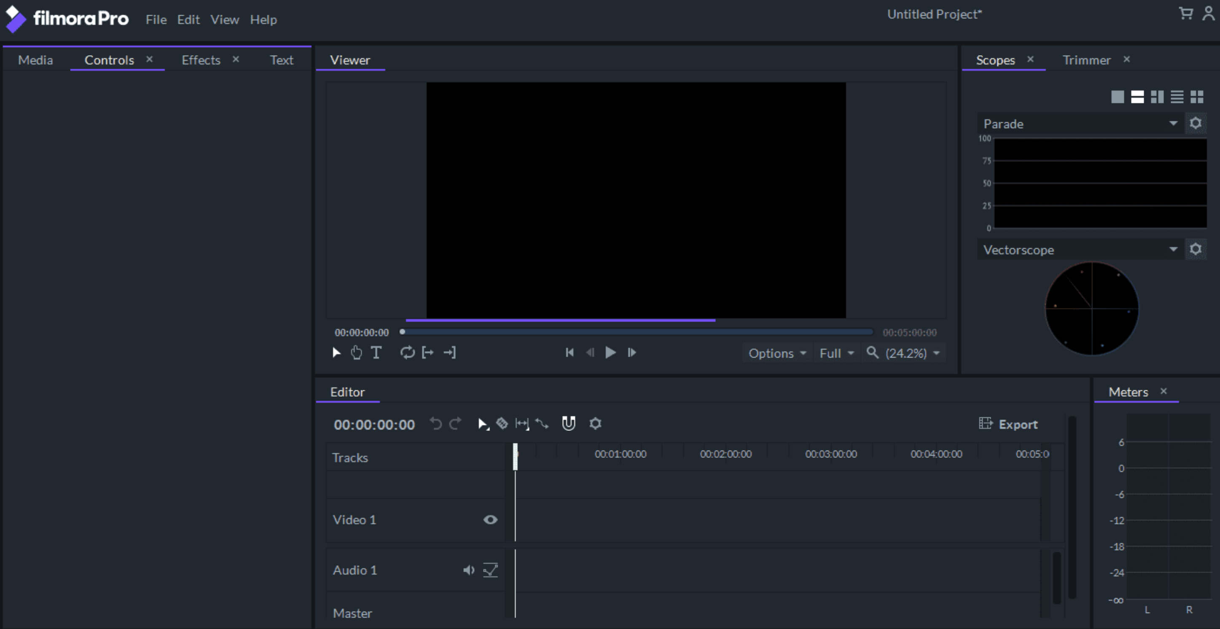Open the View menu

coord(225,19)
